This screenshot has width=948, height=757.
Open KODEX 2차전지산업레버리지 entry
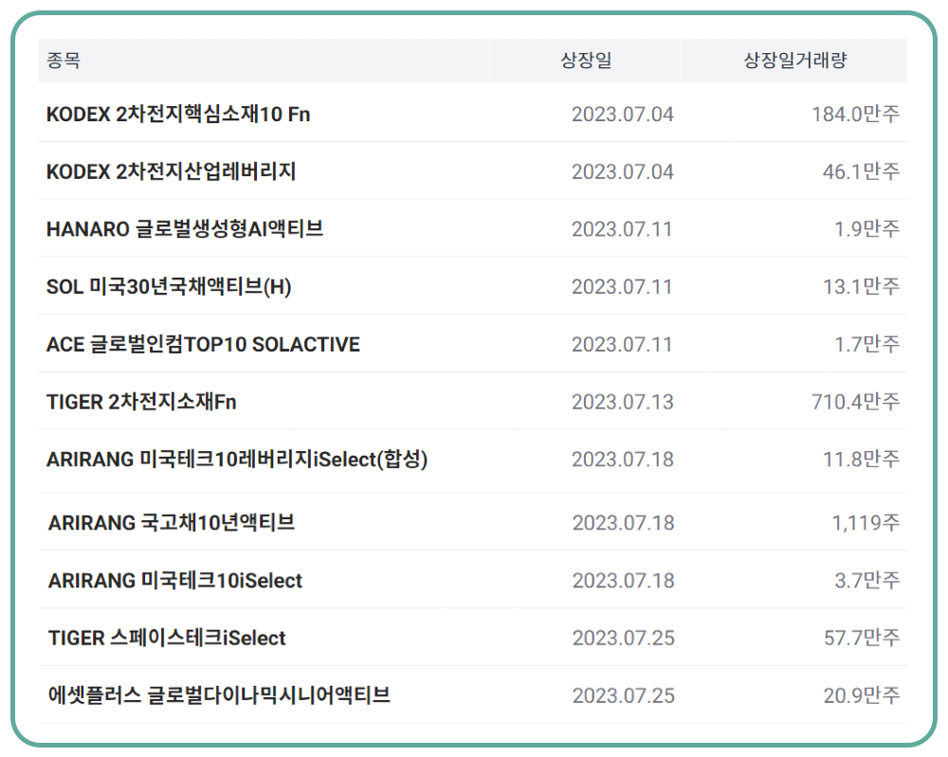pos(172,171)
